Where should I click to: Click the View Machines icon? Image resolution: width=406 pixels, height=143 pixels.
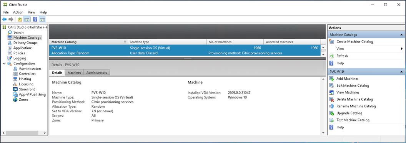331,92
